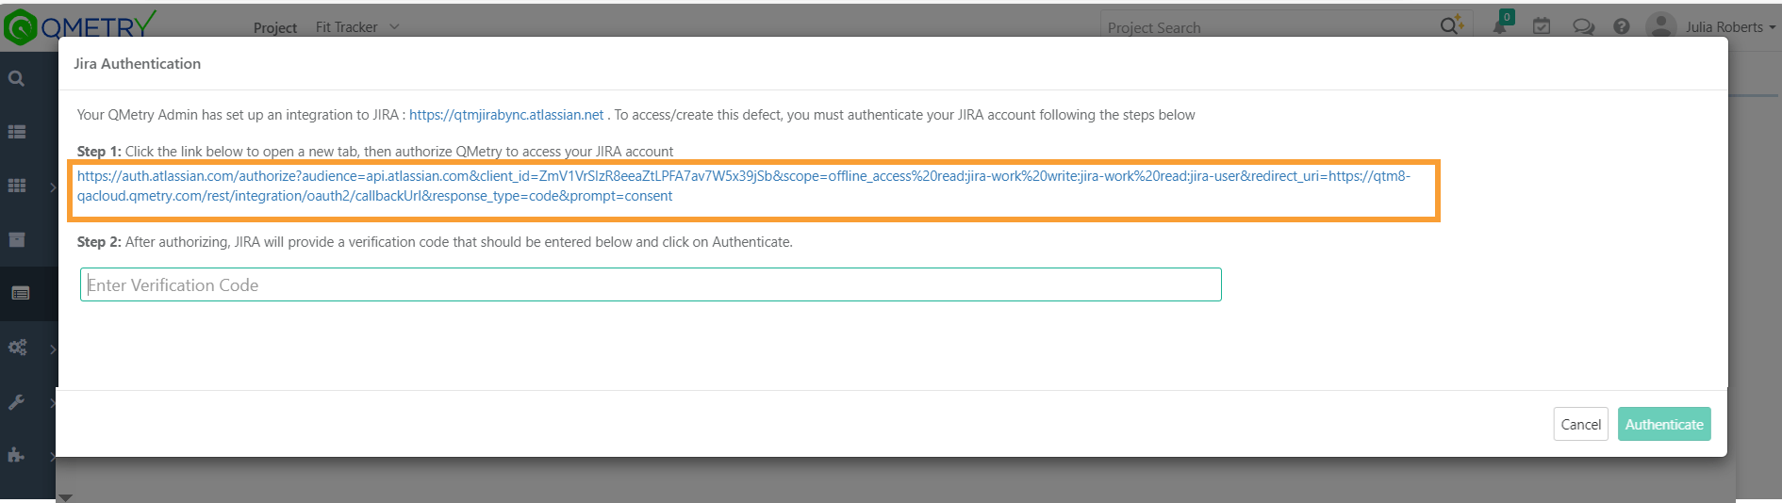This screenshot has height=503, width=1782.
Task: Click the sparkle magnifier icon in Project Search
Action: click(x=1452, y=25)
